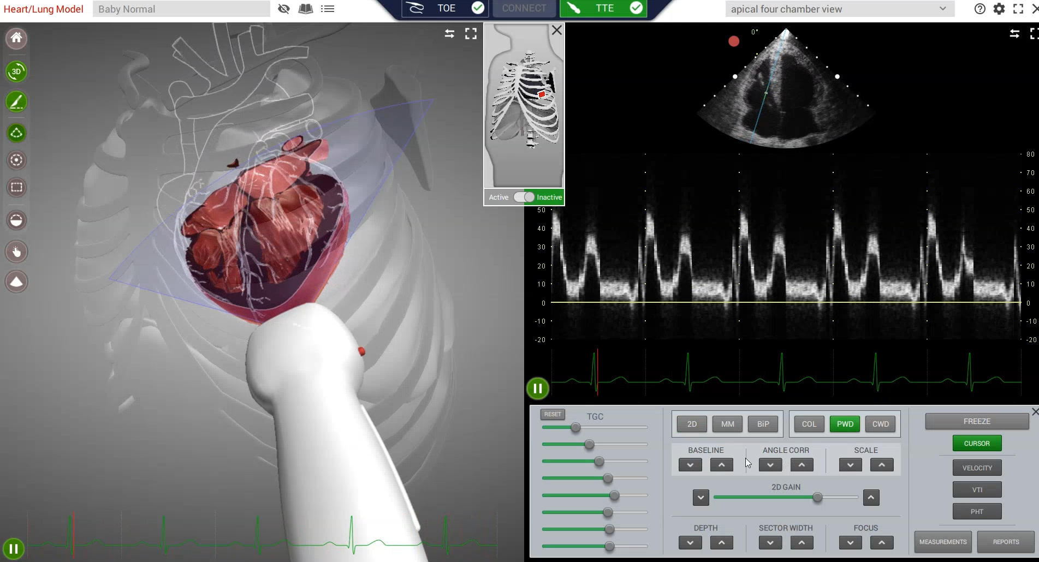Toggle the Active/Inactive switch

524,197
